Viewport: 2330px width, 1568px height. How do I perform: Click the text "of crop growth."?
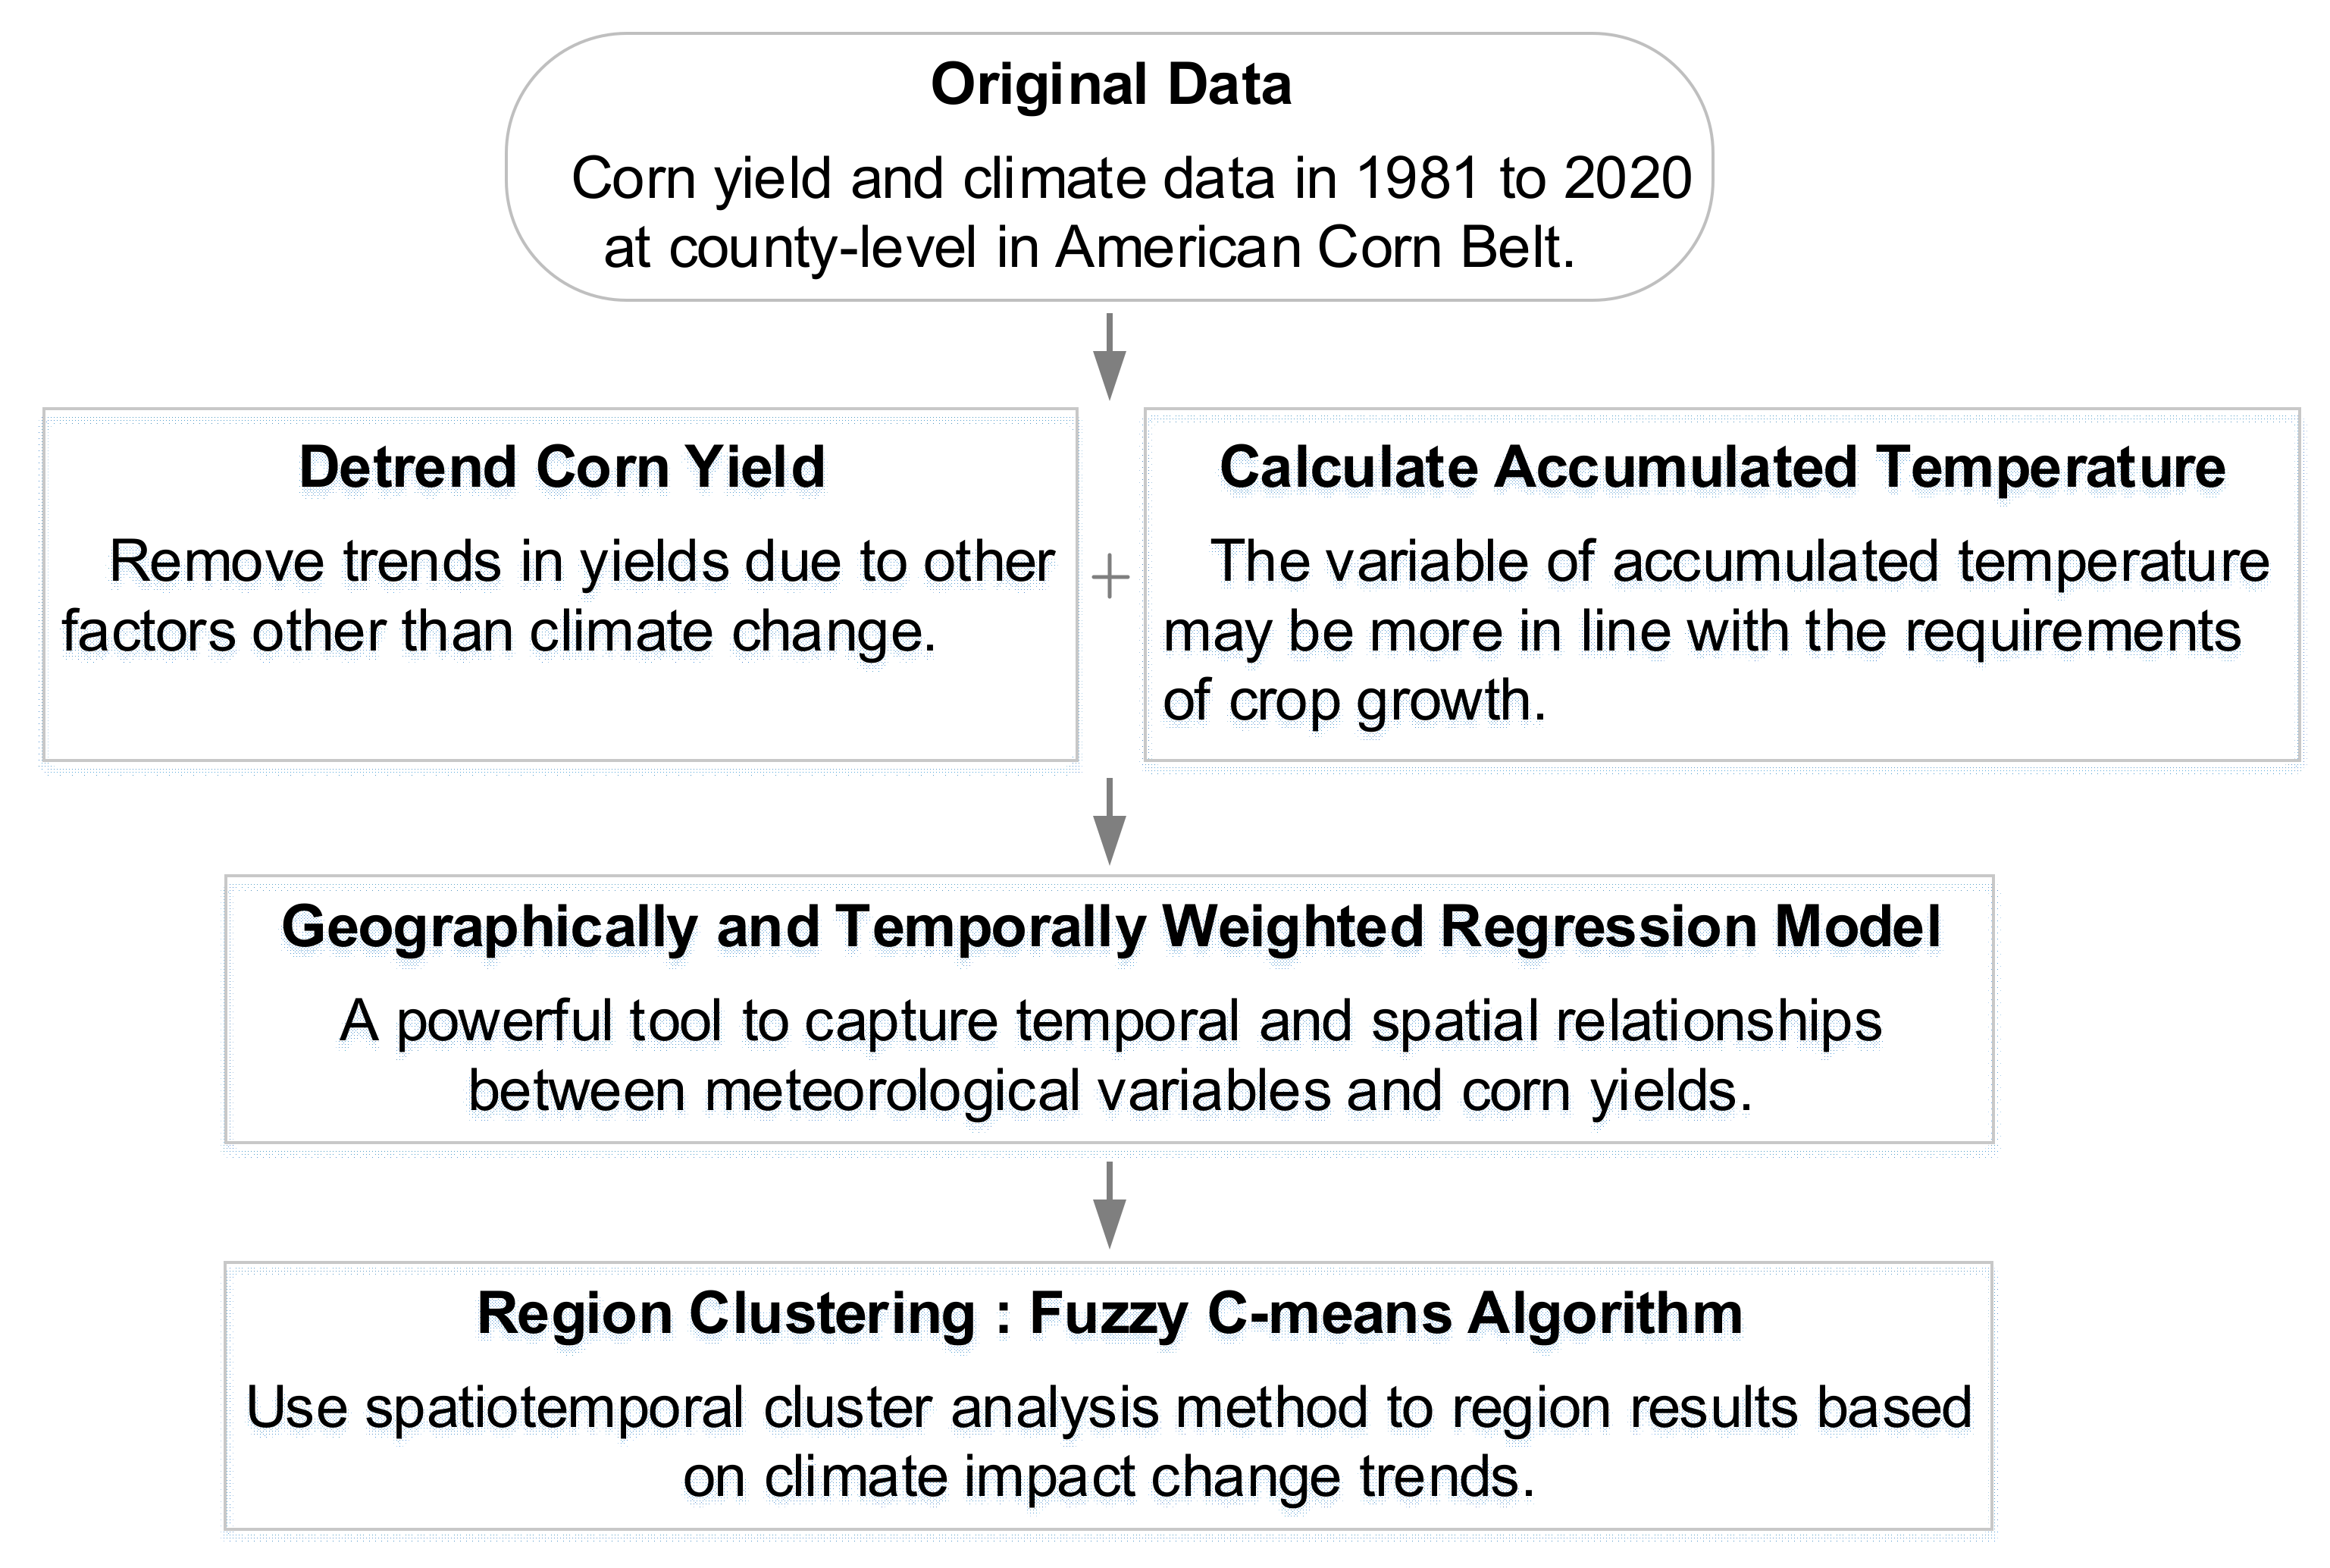tap(1354, 700)
